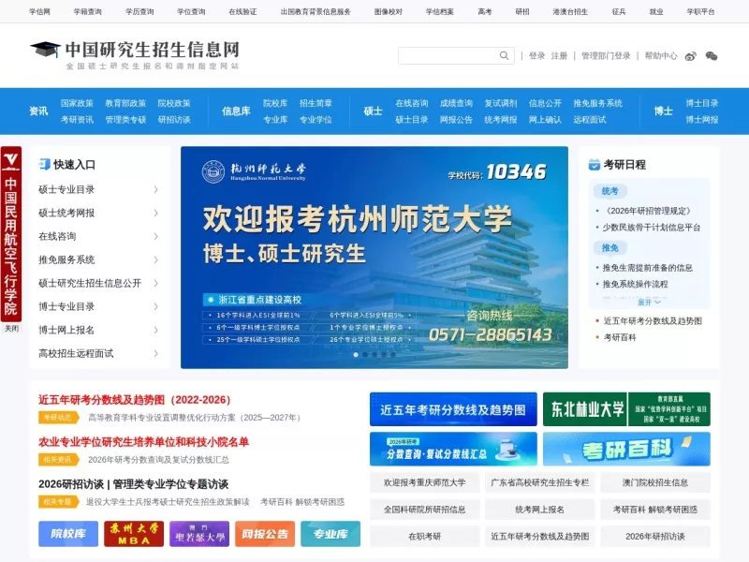Expand 在线咨询 quick entry chevron

(x=155, y=236)
